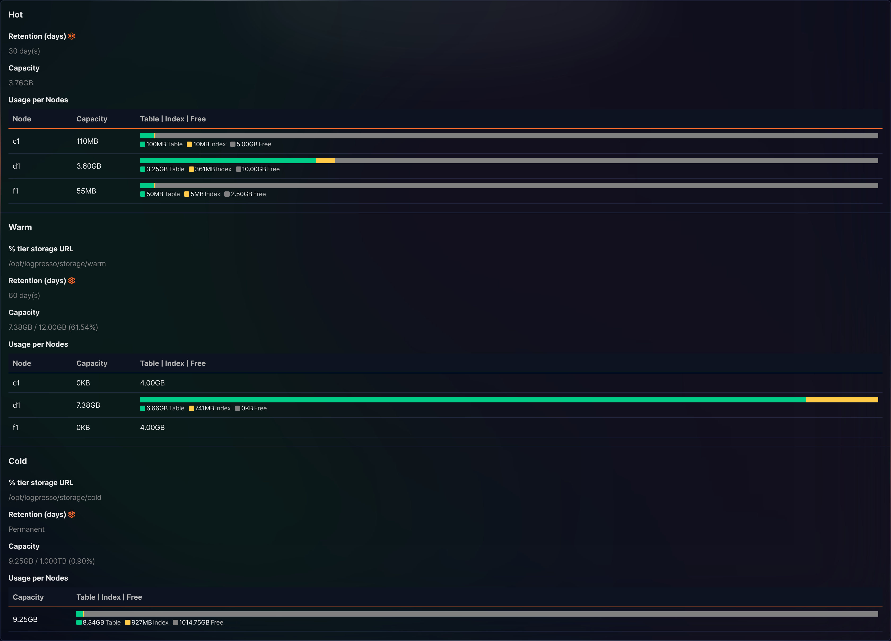The image size is (891, 641).
Task: Open Cold tier retention settings gear
Action: pos(72,514)
